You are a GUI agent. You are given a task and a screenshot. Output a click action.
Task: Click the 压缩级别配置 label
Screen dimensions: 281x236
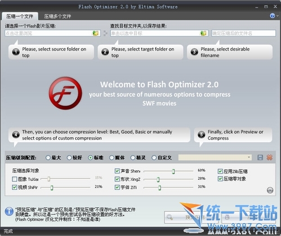21,158
